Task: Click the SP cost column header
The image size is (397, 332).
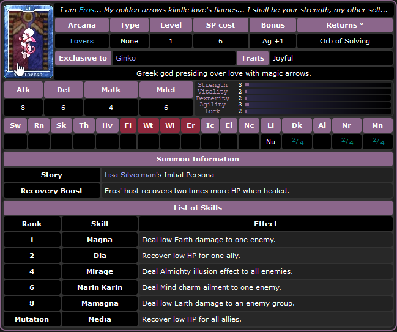Action: [x=220, y=25]
